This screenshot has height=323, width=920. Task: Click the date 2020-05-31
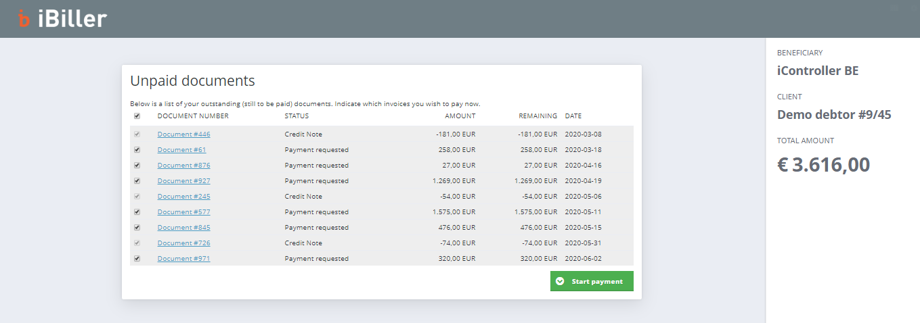coord(584,243)
